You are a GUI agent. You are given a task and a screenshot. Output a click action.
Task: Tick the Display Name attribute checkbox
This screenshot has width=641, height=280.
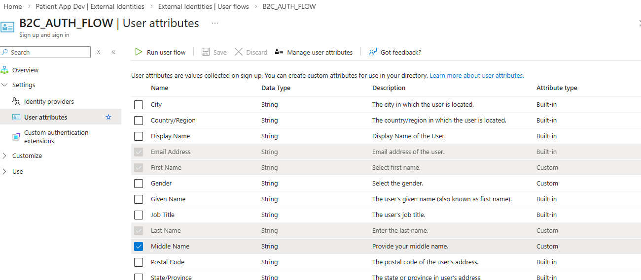click(139, 136)
